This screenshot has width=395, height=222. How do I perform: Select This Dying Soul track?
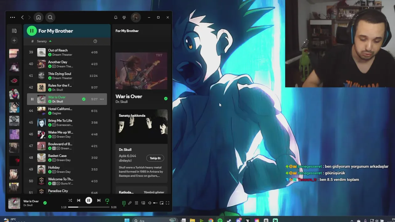pos(67,76)
